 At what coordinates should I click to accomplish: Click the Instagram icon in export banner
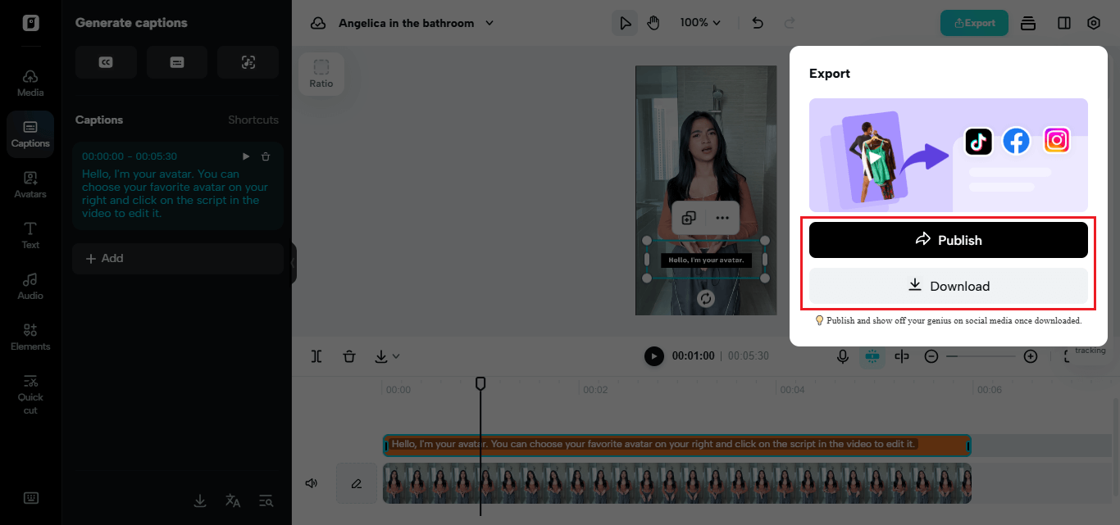tap(1057, 141)
